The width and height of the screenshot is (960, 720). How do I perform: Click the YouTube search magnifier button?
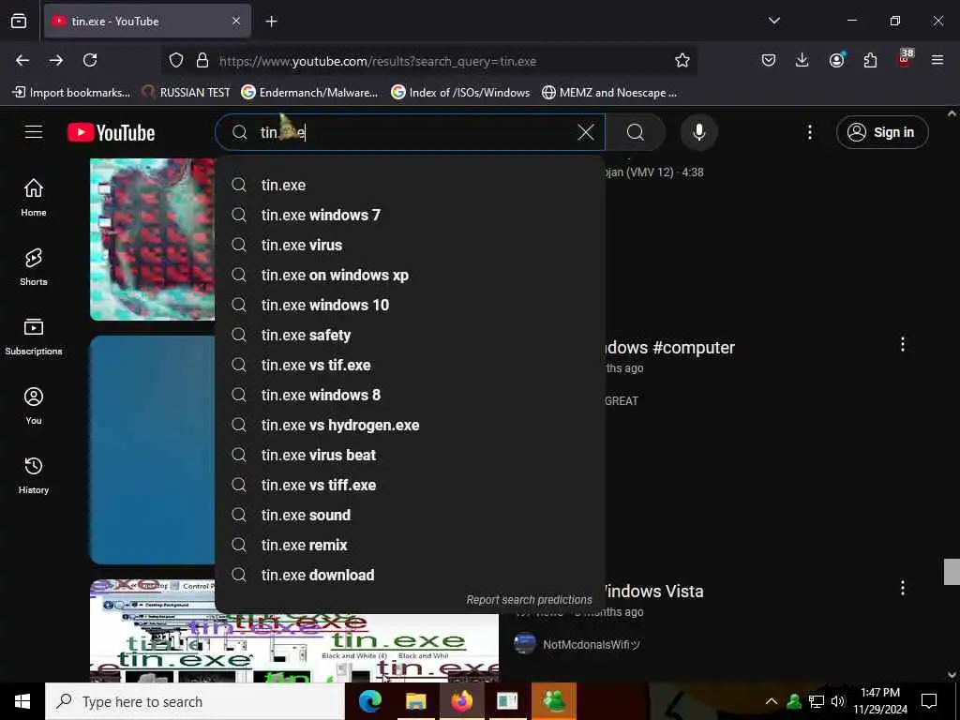[x=636, y=132]
